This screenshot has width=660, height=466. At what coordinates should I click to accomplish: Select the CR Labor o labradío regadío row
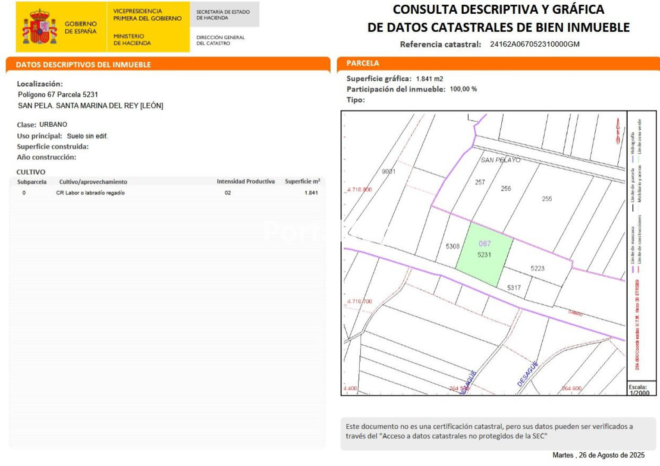pyautogui.click(x=91, y=193)
